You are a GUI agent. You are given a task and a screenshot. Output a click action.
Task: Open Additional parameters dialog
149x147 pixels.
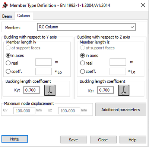point(121,110)
